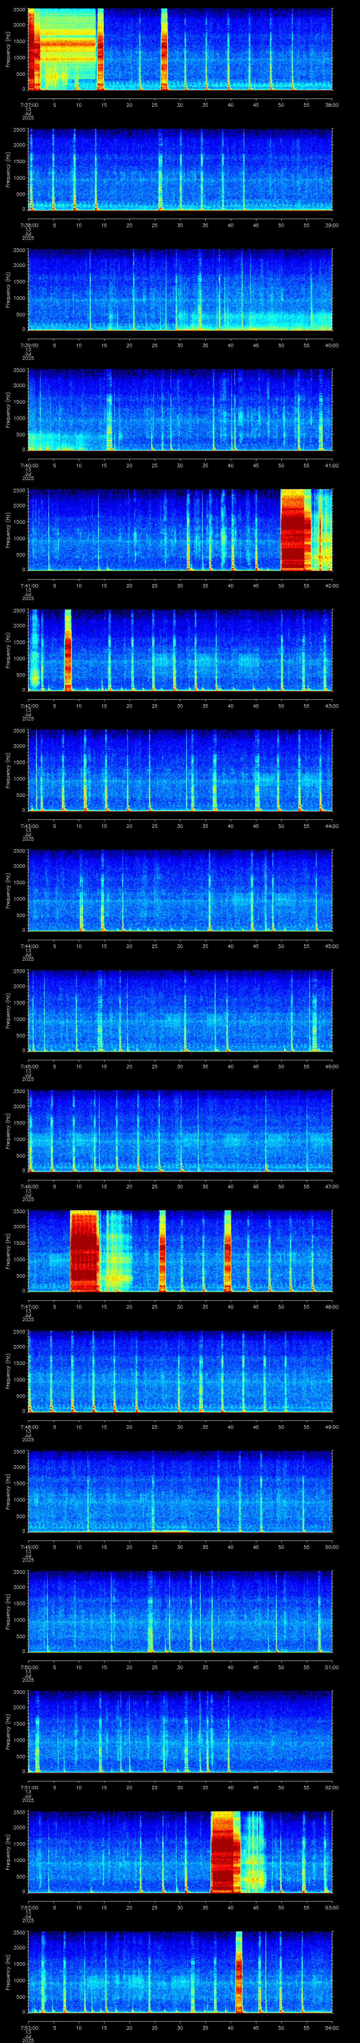Select the spectrogram panel for minute 7:40
360x2043 pixels.
point(180,410)
